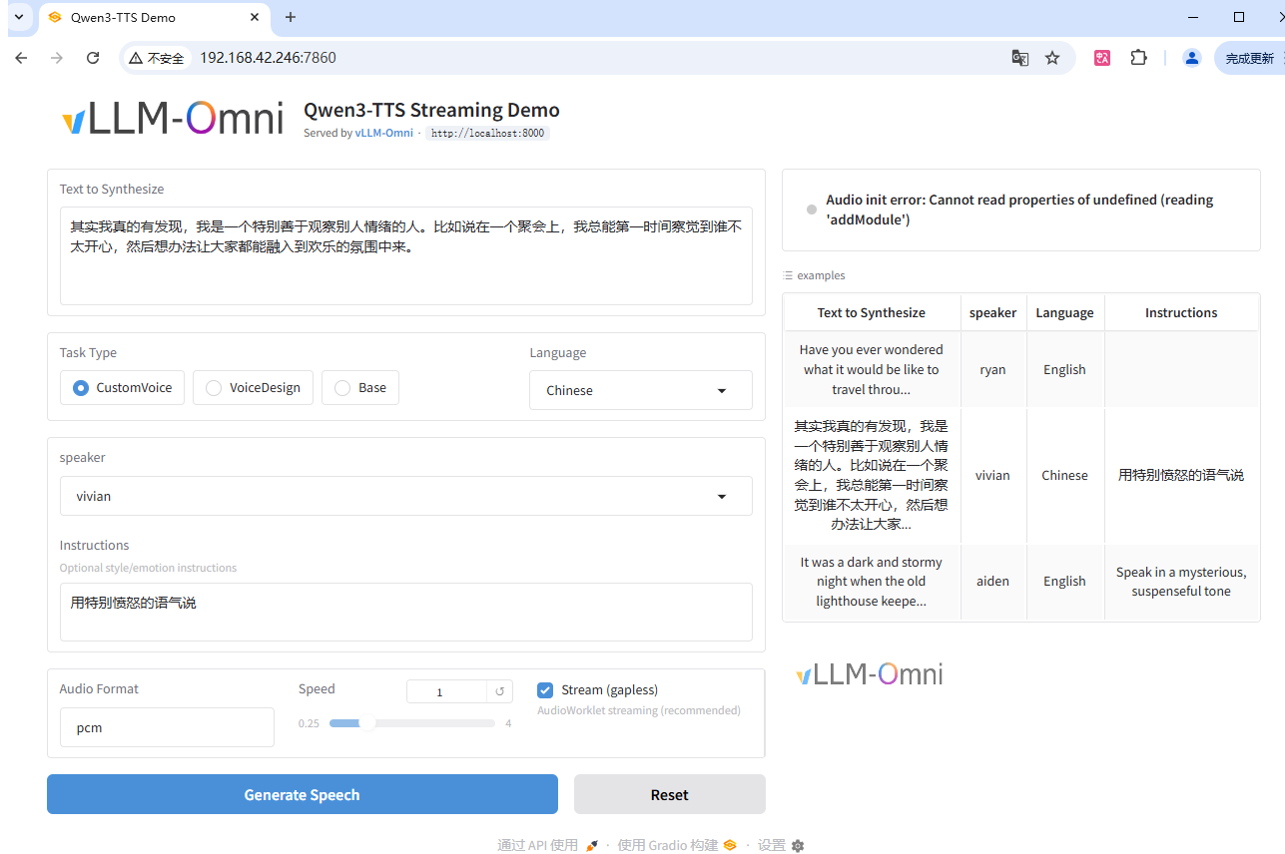The image size is (1285, 854).
Task: Click the Speed number input showing 1
Action: (x=446, y=691)
